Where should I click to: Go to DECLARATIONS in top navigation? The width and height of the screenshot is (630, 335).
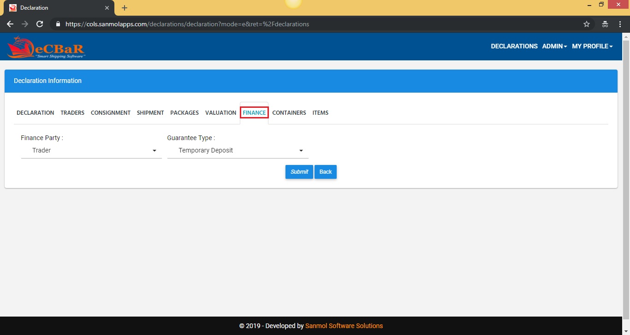[x=514, y=46]
